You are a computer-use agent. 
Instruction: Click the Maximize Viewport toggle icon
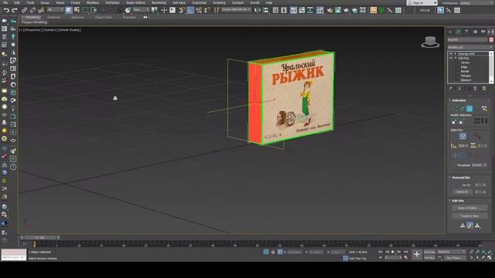pos(489,258)
